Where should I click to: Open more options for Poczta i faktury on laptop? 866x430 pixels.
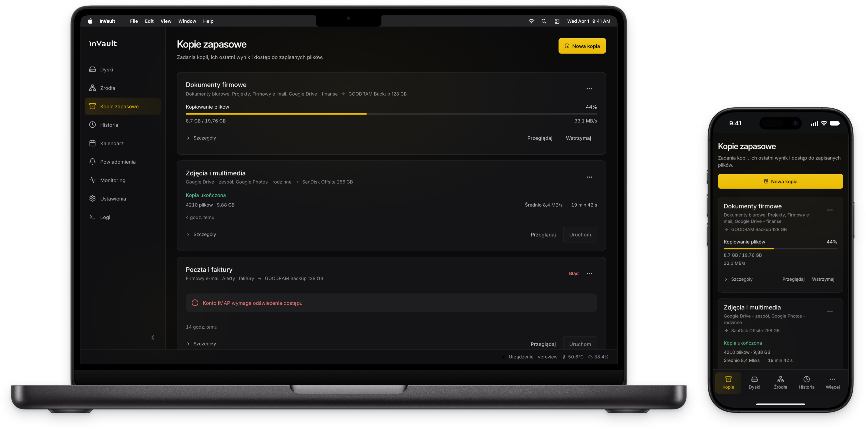pos(589,274)
